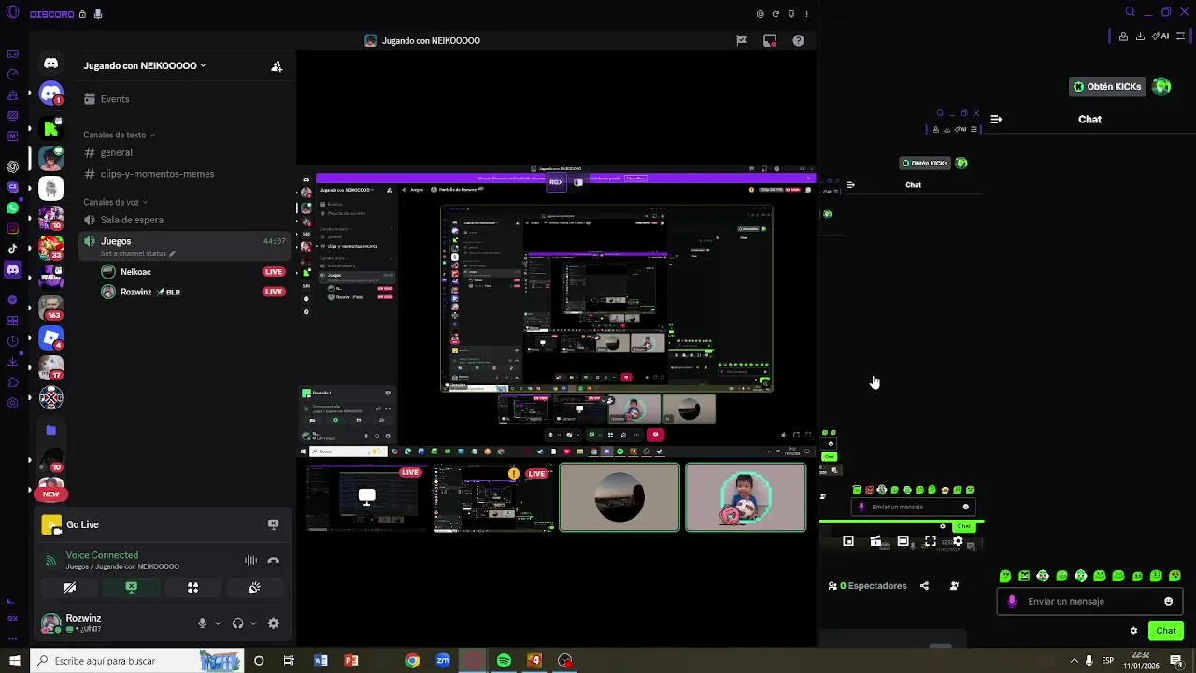Open Rozwinz's profile in user panel
Image resolution: width=1196 pixels, height=673 pixels.
83,623
